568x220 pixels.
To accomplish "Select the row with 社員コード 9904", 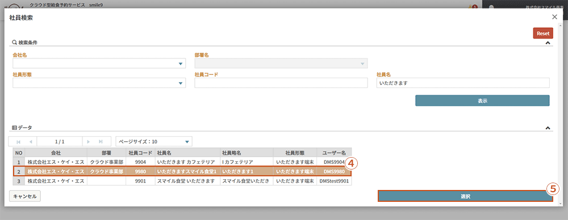I will click(x=182, y=162).
